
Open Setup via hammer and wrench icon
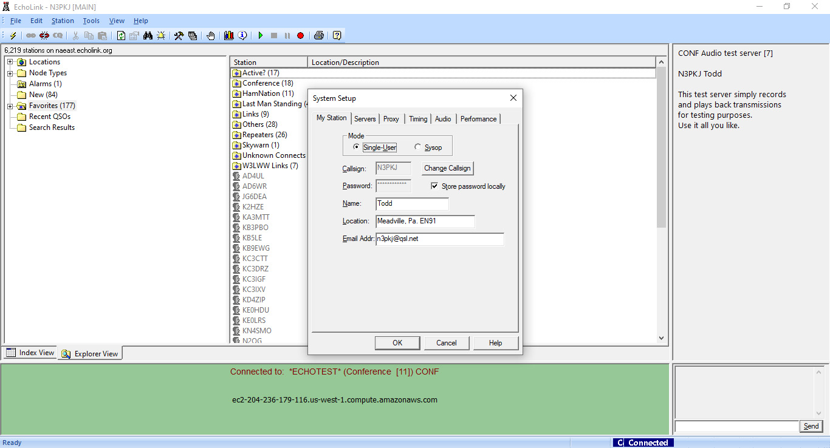click(x=179, y=36)
